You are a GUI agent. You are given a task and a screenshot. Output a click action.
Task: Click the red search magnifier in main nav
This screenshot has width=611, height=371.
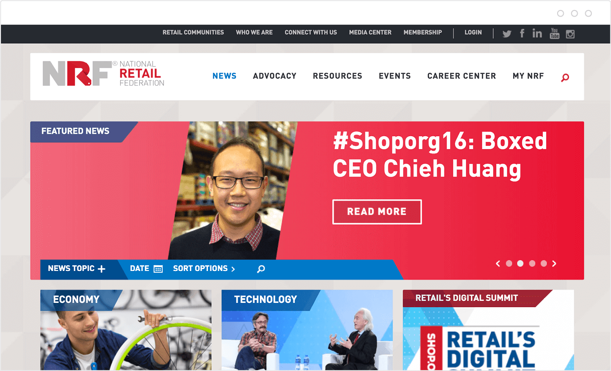click(x=565, y=78)
